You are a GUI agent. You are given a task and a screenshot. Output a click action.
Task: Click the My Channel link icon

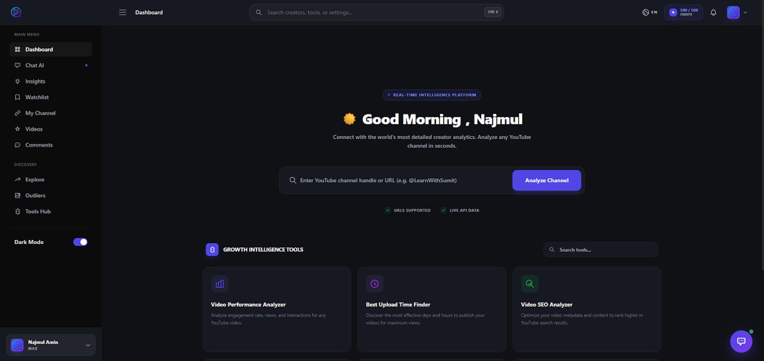pos(17,113)
